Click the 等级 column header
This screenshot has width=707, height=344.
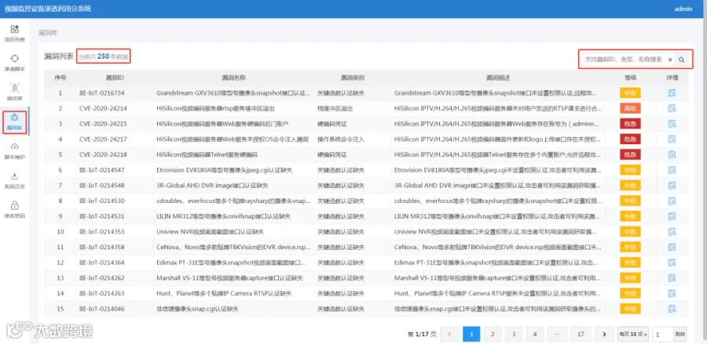pos(630,78)
